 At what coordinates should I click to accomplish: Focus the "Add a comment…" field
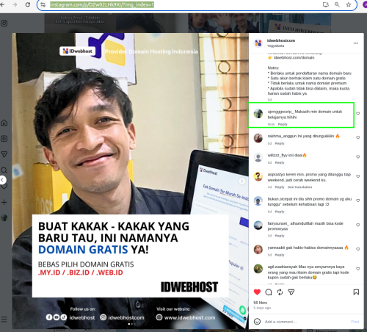pos(306,322)
